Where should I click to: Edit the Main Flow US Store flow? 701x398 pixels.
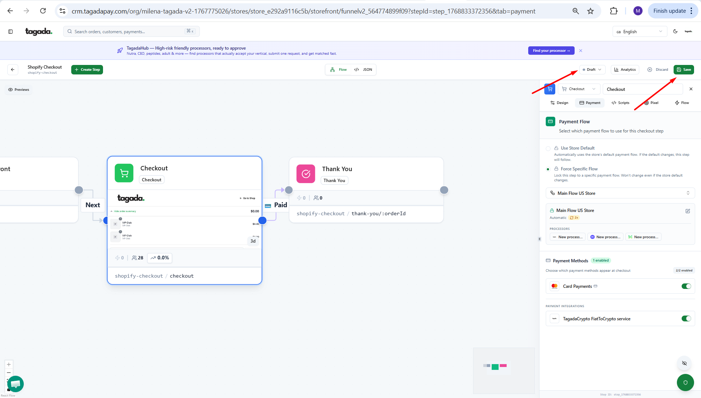(x=687, y=211)
